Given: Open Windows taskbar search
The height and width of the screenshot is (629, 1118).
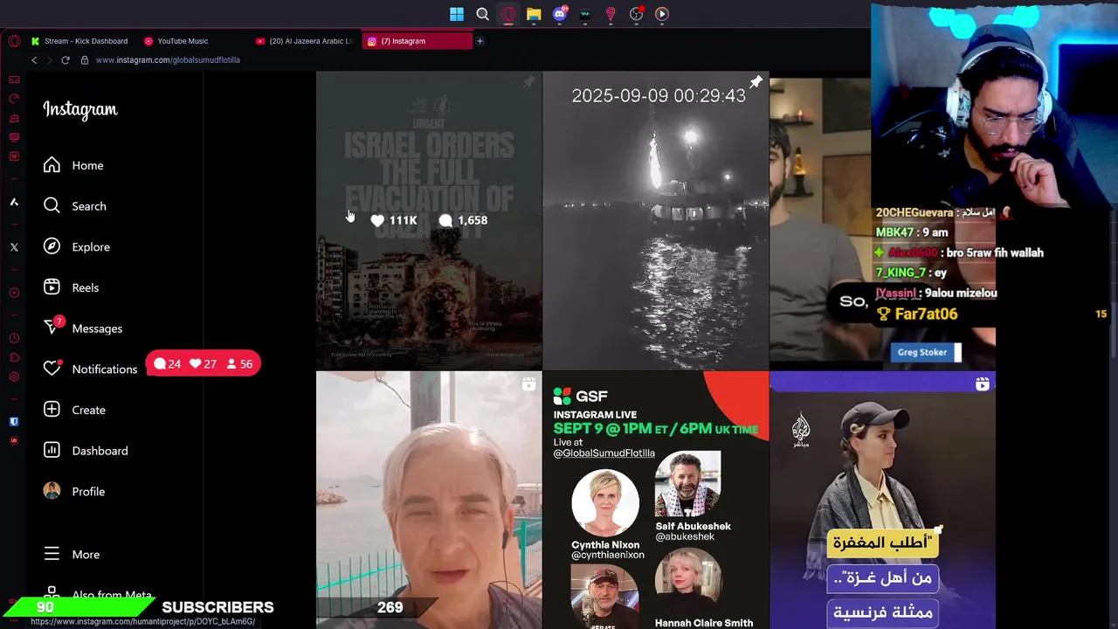Looking at the screenshot, I should click(x=482, y=14).
